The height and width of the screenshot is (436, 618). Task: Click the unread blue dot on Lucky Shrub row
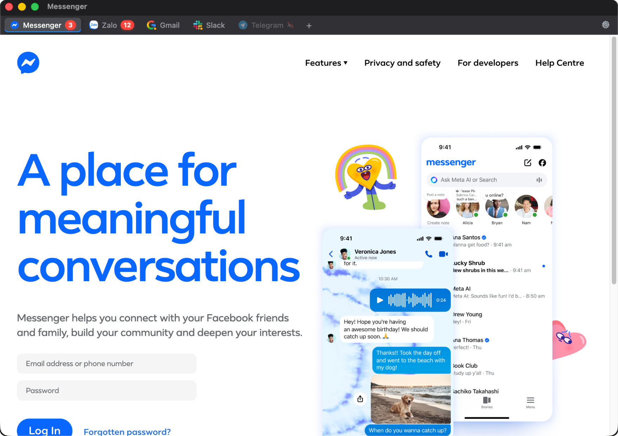click(544, 266)
